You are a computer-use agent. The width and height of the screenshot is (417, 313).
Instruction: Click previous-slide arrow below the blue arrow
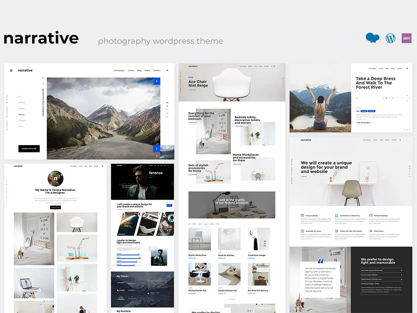(x=157, y=156)
